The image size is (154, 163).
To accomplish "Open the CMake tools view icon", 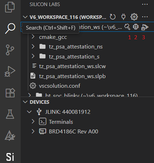I will coord(10,136).
